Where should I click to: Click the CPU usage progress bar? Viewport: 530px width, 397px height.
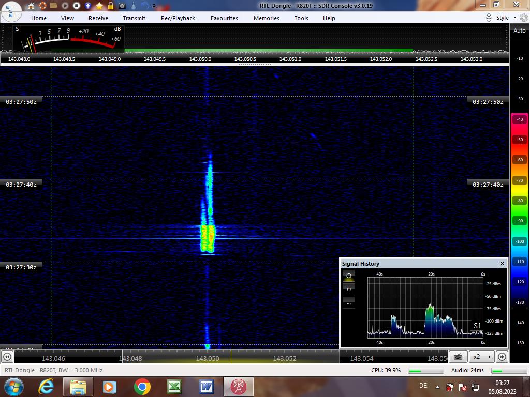coord(426,371)
